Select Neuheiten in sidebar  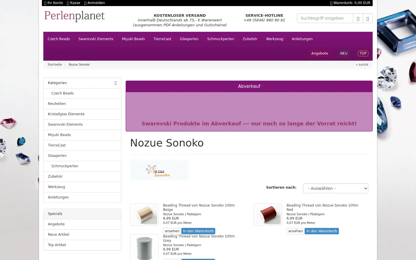pos(82,104)
